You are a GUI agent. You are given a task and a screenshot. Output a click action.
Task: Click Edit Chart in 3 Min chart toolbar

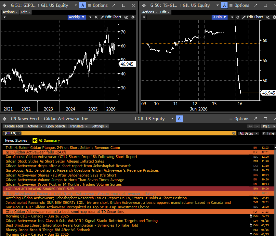pyautogui.click(x=253, y=17)
